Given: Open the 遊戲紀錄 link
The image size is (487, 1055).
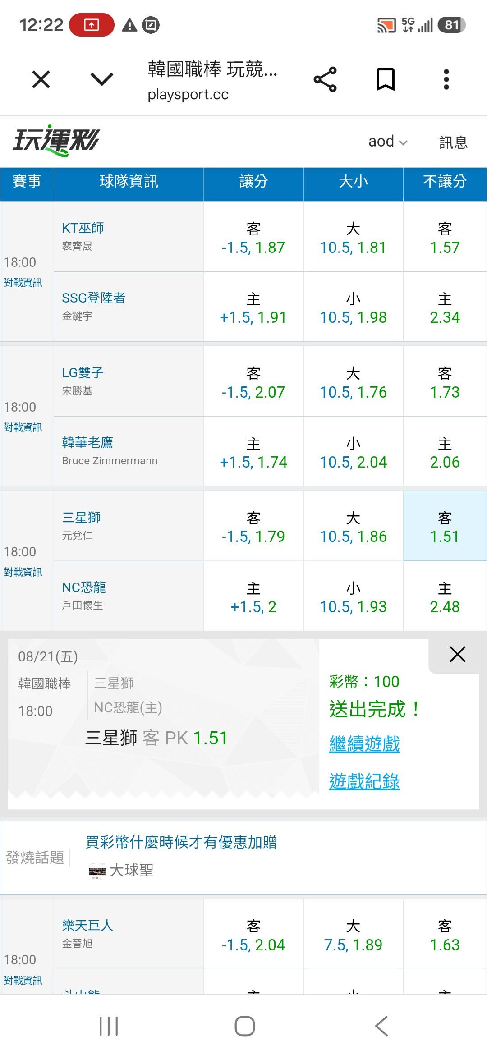Looking at the screenshot, I should click(364, 781).
